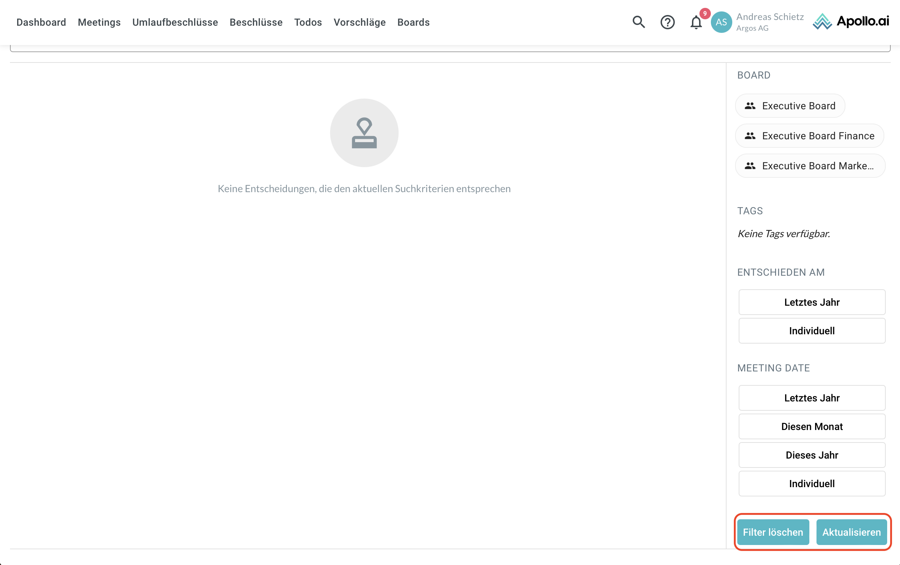Open the Meetings navigation tab
The height and width of the screenshot is (565, 900).
pos(99,22)
